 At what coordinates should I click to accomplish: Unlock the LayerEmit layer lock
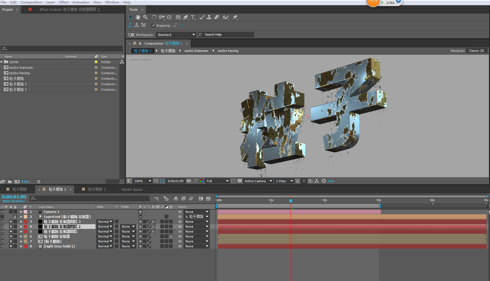click(15, 217)
